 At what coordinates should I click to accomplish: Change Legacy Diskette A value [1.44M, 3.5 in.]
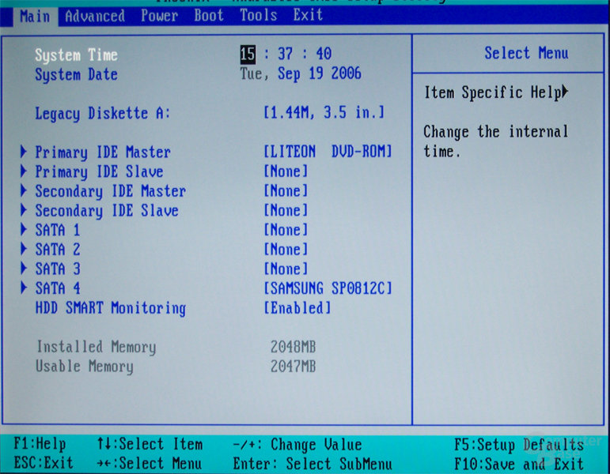click(324, 113)
